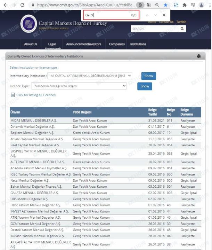This screenshot has width=212, height=250.
Task: Select INVEST AZ Yatırım Menkul Değerler row
Action: point(105,211)
